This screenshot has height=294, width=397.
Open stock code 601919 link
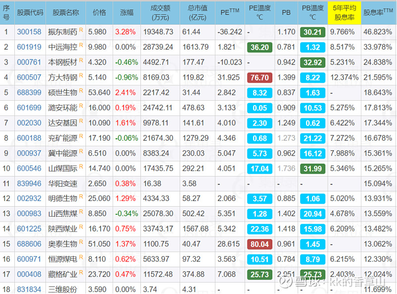pos(29,47)
